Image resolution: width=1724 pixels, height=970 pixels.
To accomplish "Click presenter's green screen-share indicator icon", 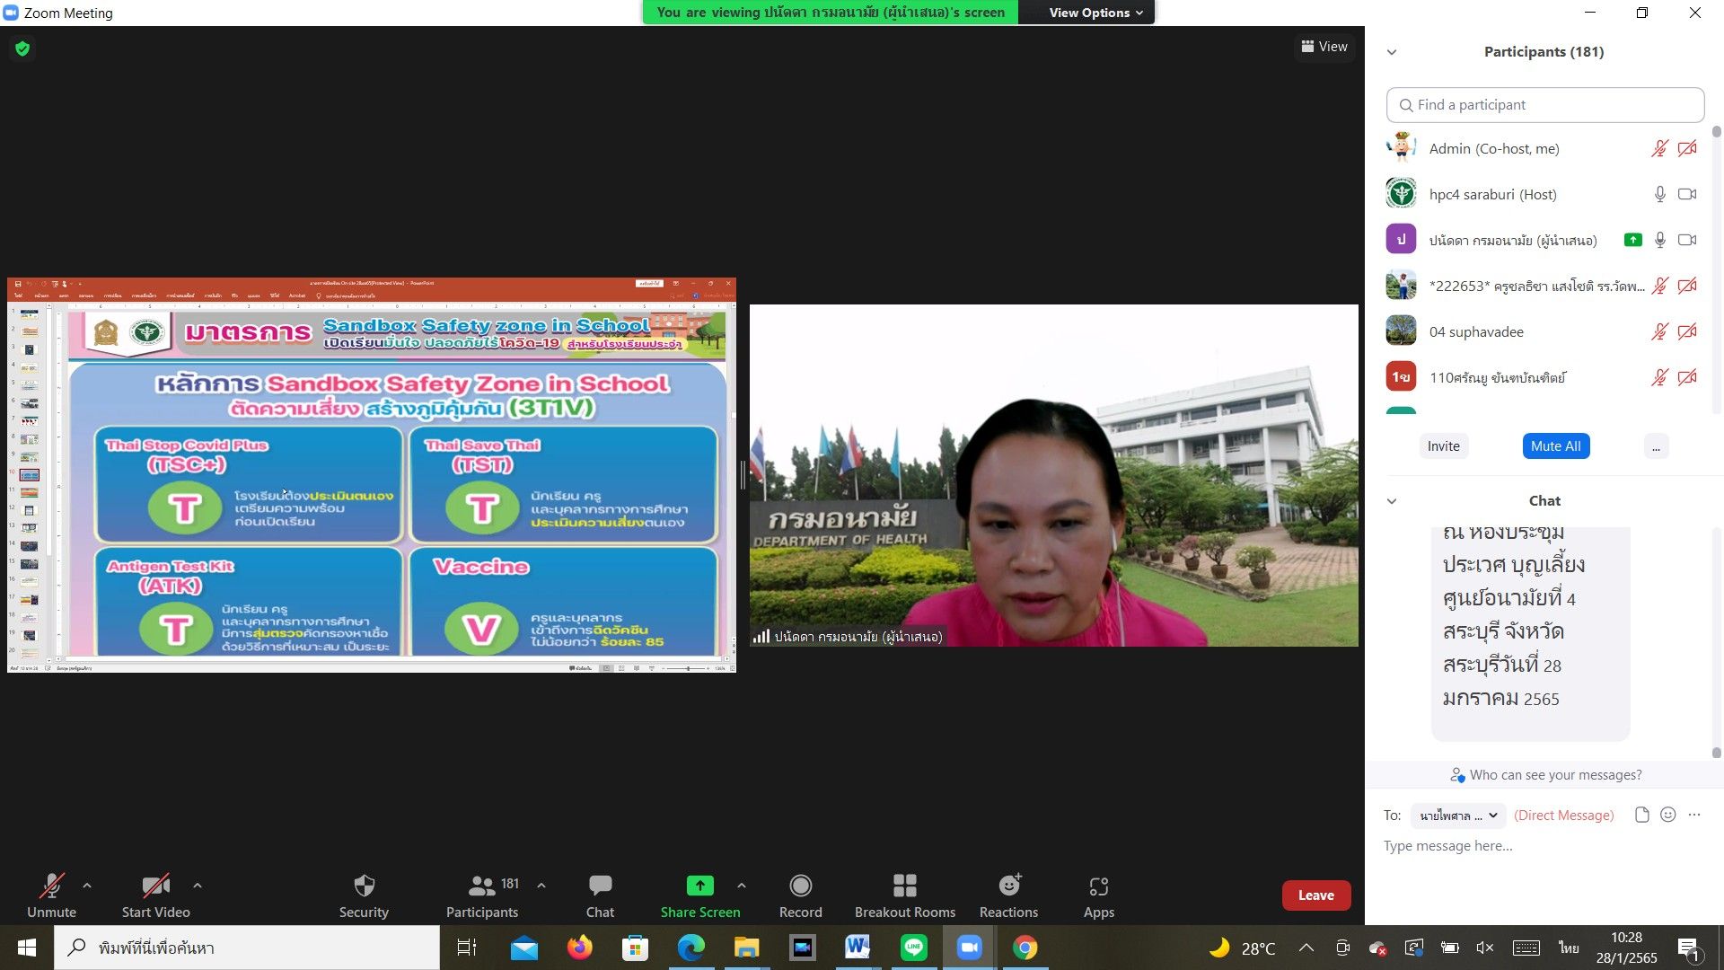I will (1632, 240).
